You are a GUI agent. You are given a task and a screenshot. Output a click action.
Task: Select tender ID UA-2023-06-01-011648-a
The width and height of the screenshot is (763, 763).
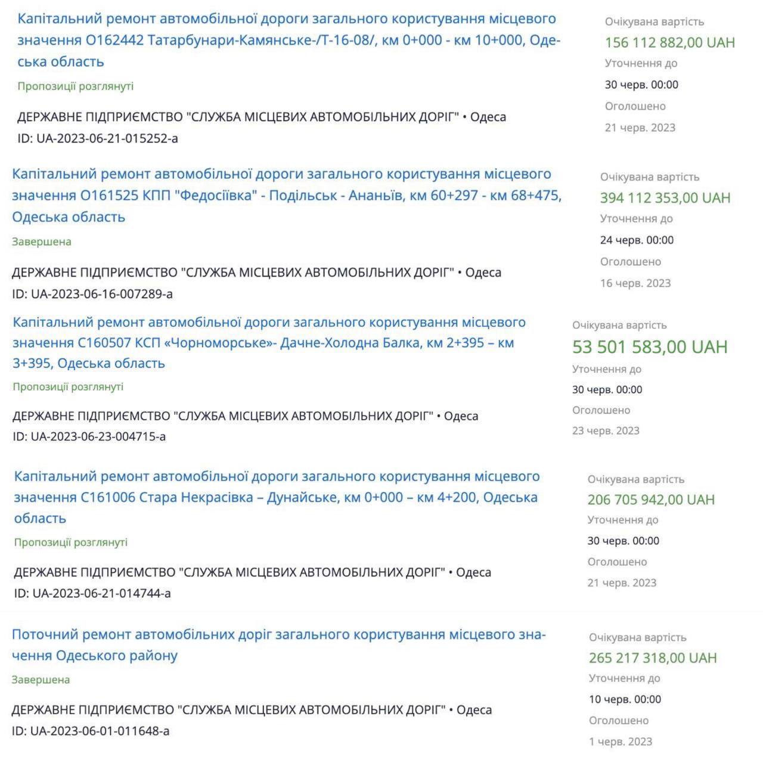(91, 731)
